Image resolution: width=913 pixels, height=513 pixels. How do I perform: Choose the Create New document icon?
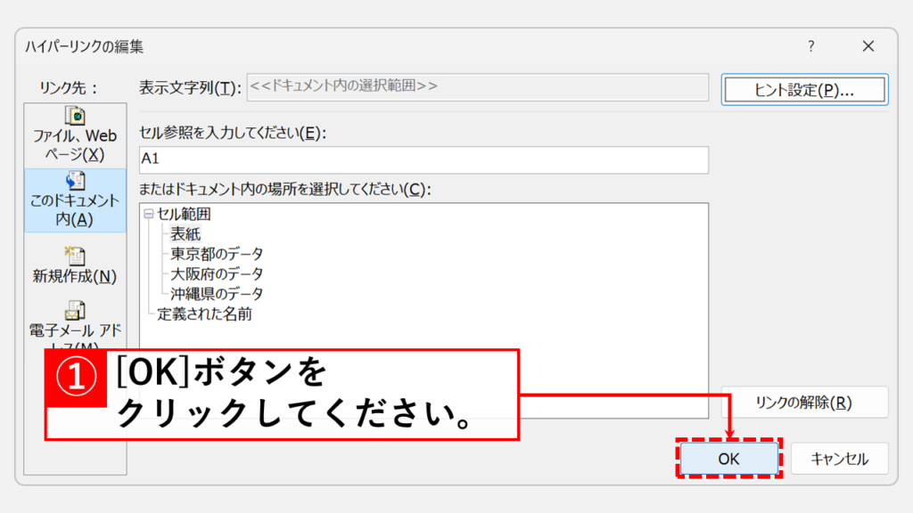[75, 256]
